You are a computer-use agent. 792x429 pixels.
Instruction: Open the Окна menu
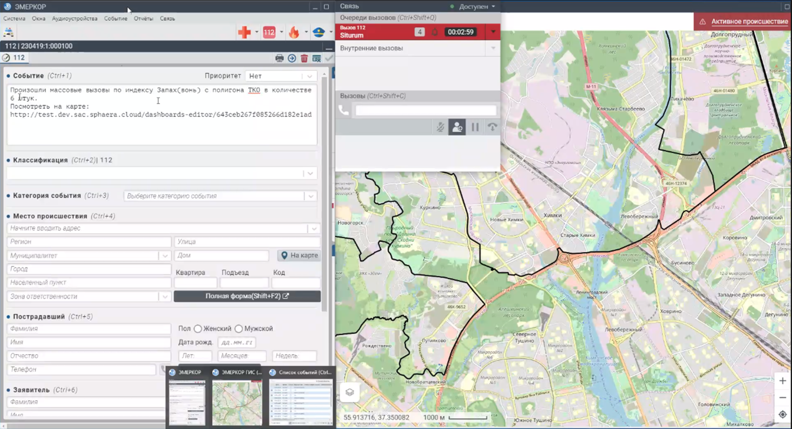tap(39, 18)
